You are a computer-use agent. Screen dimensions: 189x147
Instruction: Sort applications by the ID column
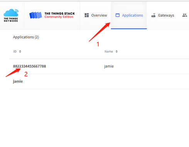click(20, 51)
